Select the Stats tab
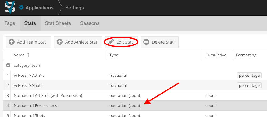The height and width of the screenshot is (117, 267). coord(30,23)
